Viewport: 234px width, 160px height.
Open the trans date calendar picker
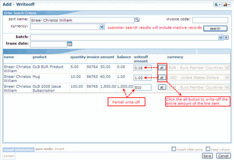point(70,43)
